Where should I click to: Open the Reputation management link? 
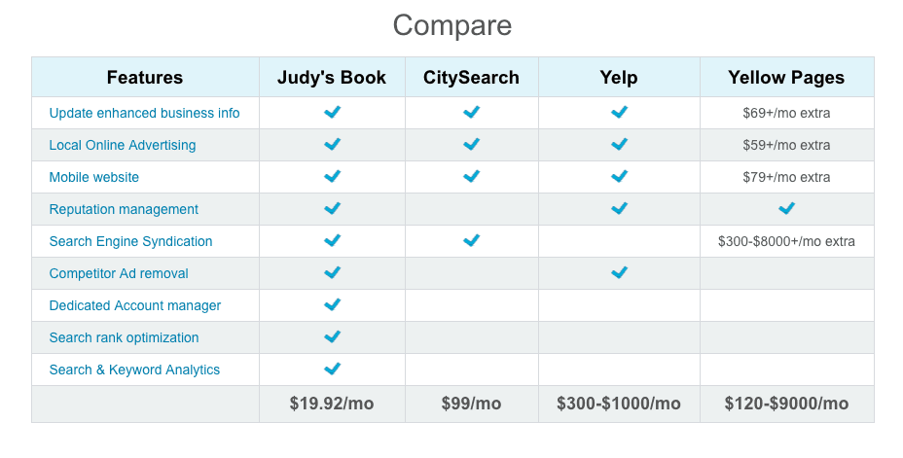click(x=124, y=209)
